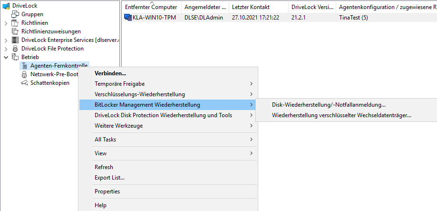Choose Disk-Wiederherstellung/-Notfallanmeldung from submenu
Screen dimensions: 437x211
coord(329,105)
